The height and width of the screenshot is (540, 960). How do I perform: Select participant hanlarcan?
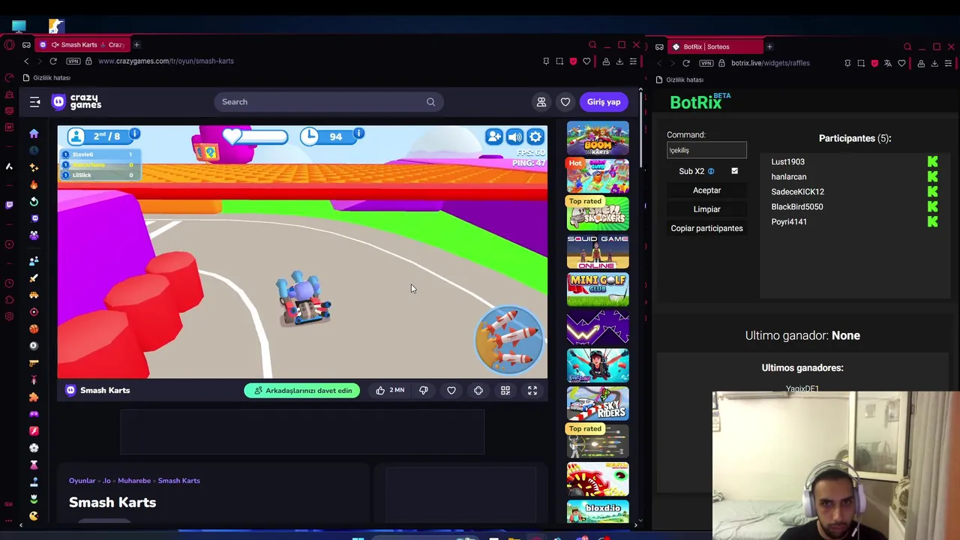coord(789,177)
